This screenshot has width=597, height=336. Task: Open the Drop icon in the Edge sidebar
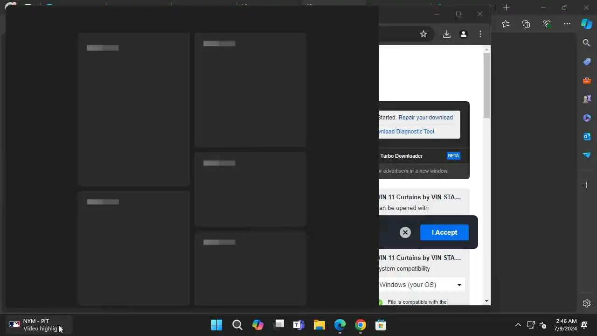(587, 155)
